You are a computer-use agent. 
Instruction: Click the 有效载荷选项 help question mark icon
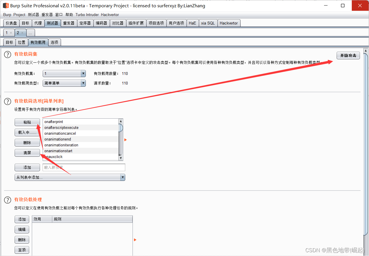[x=7, y=101]
